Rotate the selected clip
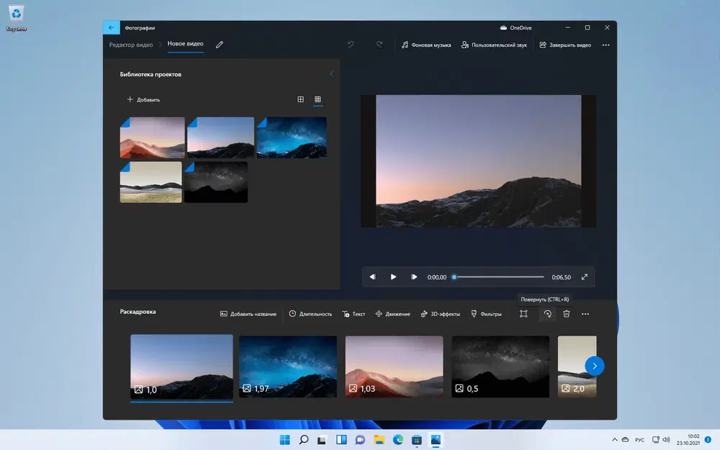Image resolution: width=720 pixels, height=450 pixels. 547,314
